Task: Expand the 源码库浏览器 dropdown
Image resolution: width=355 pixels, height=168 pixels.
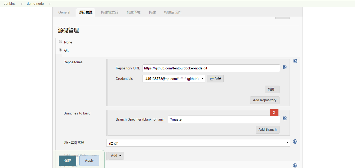Action: (198, 143)
